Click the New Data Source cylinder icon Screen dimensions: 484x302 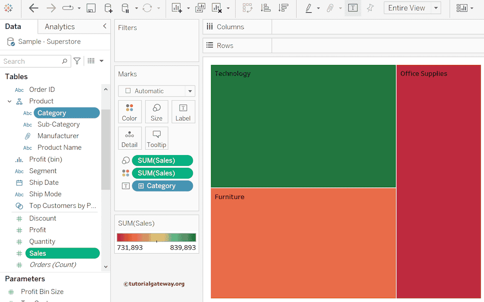coord(108,8)
